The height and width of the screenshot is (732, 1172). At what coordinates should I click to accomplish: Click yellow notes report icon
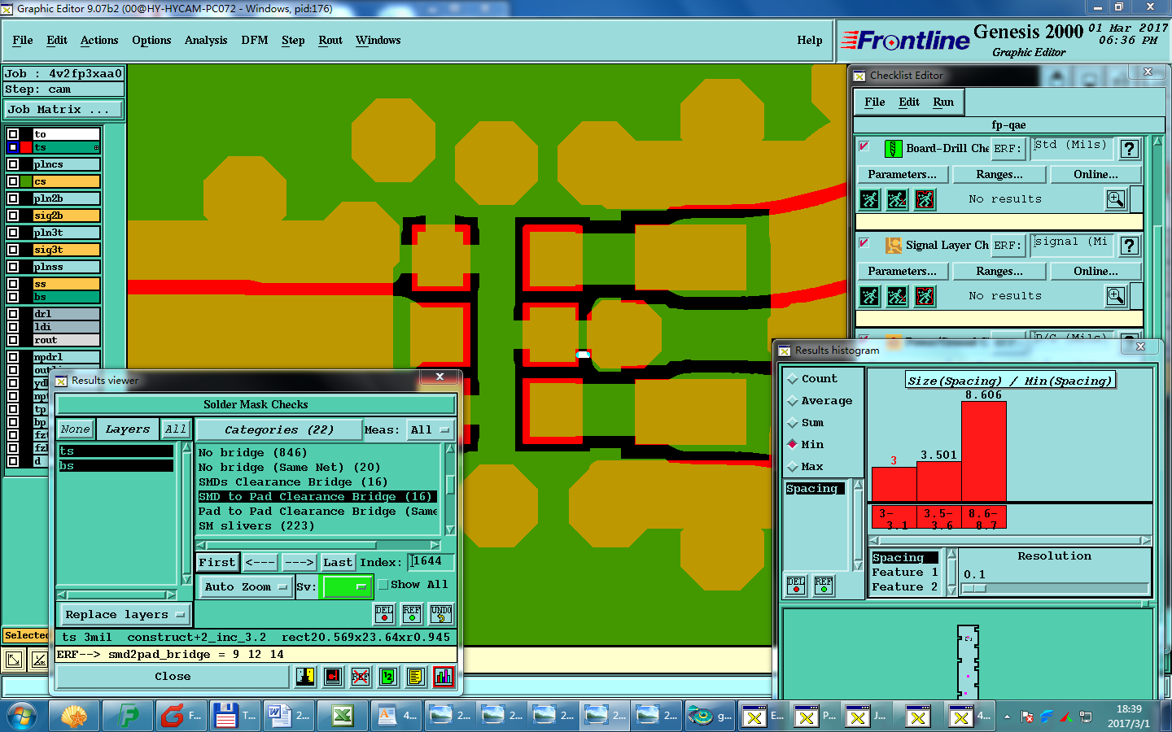416,676
